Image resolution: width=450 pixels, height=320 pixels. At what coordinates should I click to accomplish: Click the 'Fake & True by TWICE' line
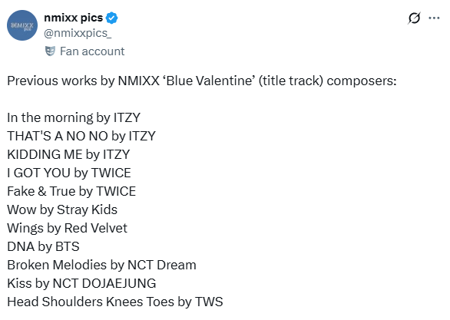71,191
